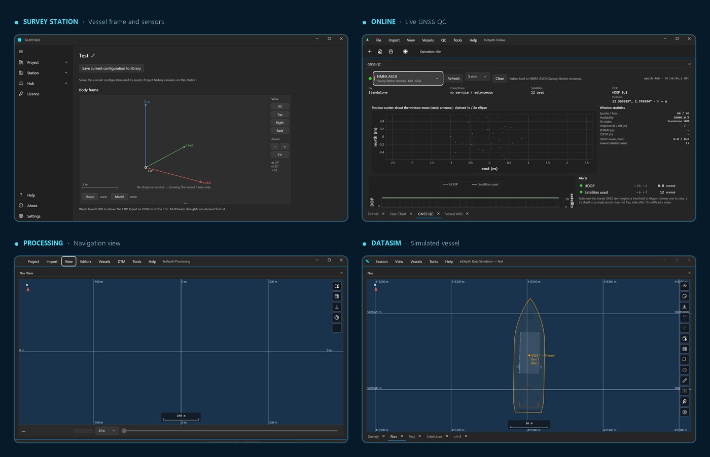Screen dimensions: 710x457
Task: Click the Clear button in GNSS QC
Action: (500, 79)
